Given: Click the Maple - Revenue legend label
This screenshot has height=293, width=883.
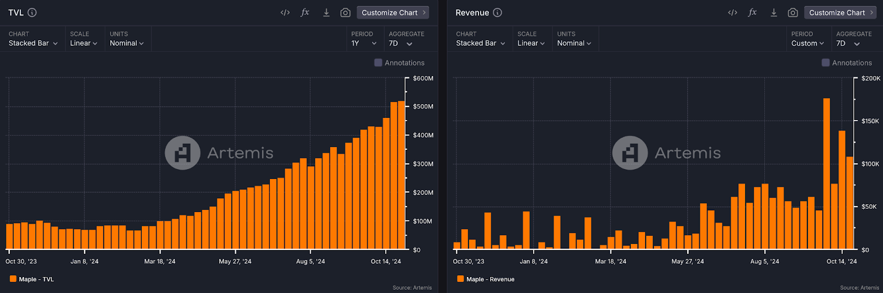Looking at the screenshot, I should pyautogui.click(x=490, y=279).
